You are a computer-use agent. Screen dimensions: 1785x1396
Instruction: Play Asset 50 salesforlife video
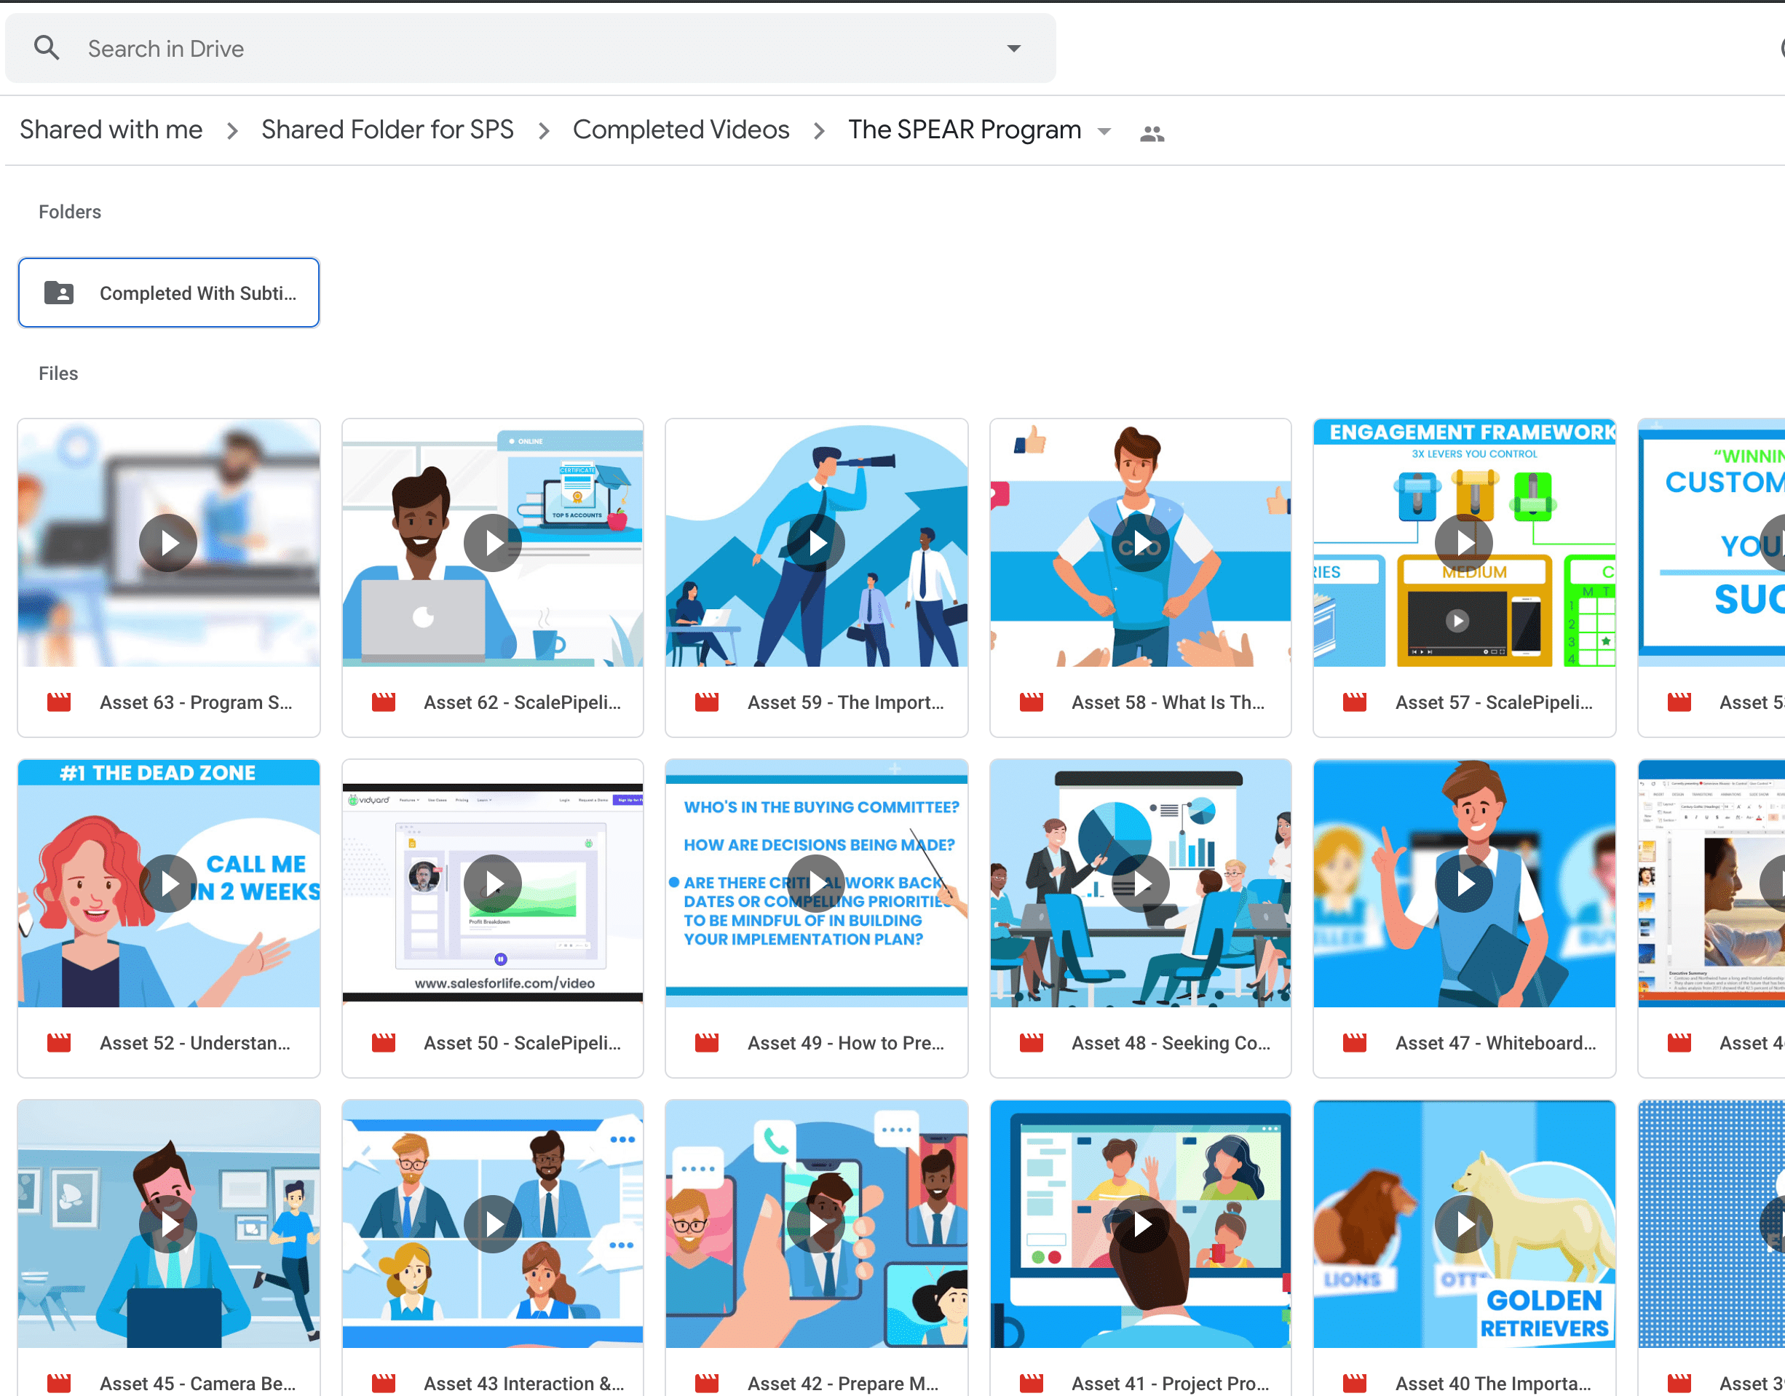point(493,884)
